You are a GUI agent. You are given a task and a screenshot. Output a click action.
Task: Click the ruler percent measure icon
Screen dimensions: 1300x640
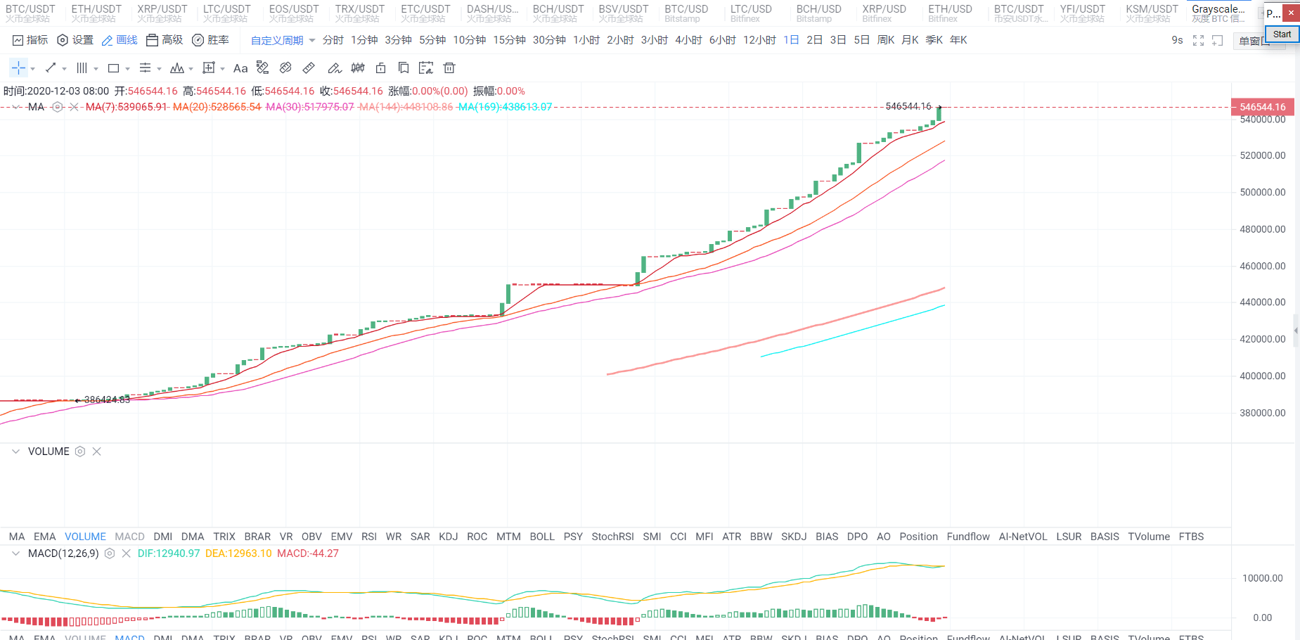(263, 68)
